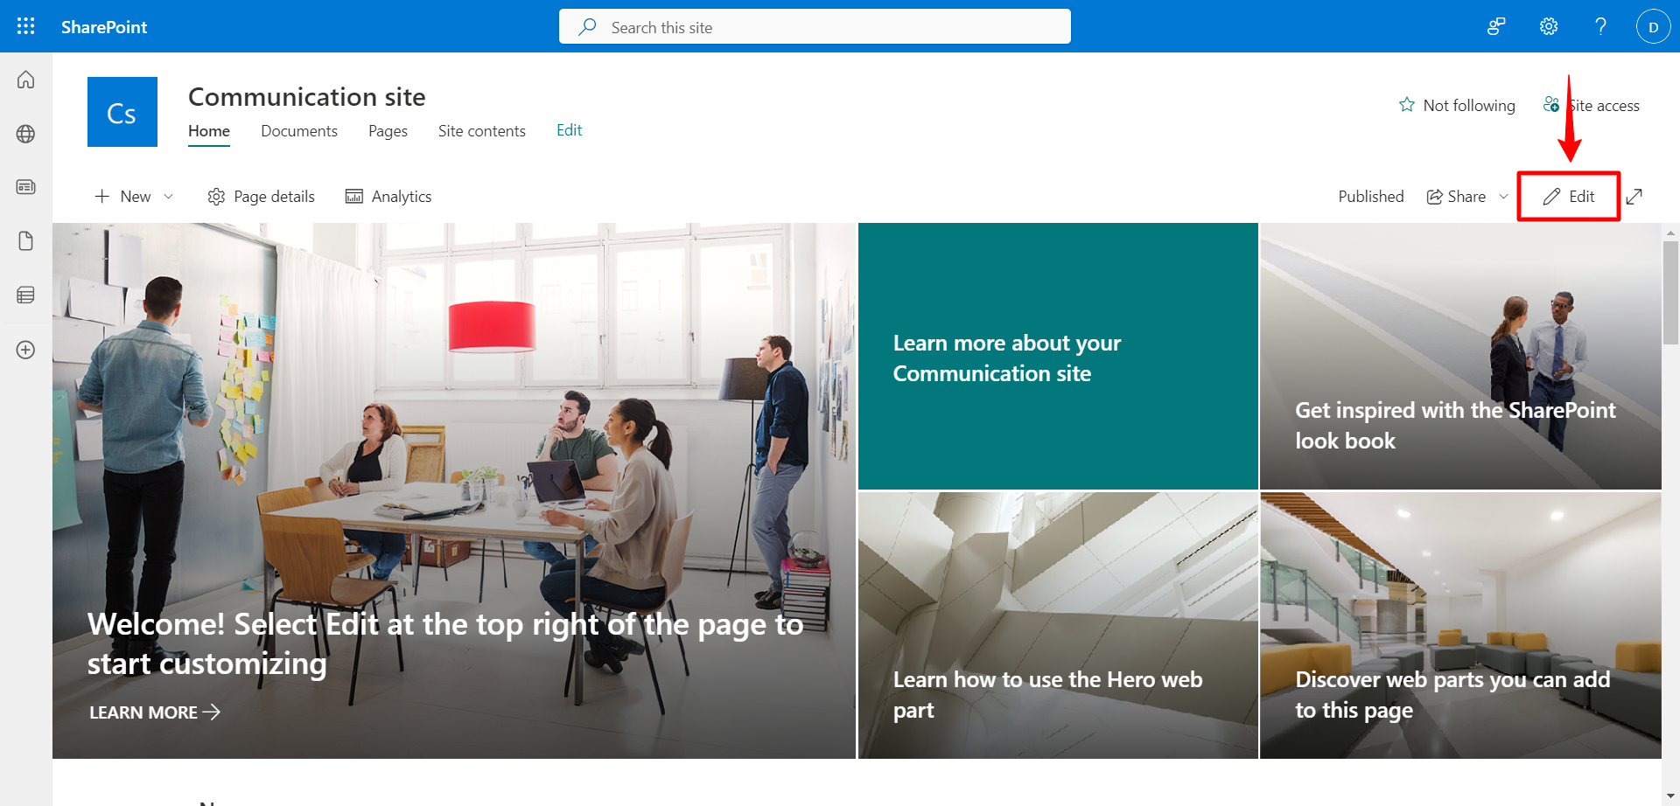Expand page to full screen with arrow icon

click(x=1634, y=197)
